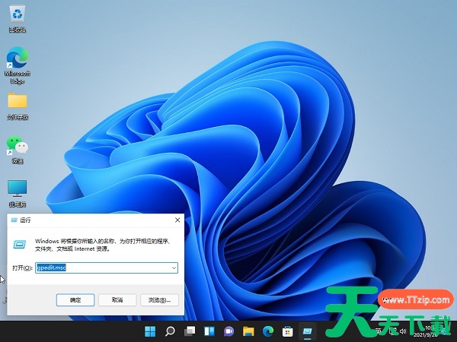Image resolution: width=457 pixels, height=342 pixels.
Task: Open Microsoft Store from the taskbar
Action: (288, 331)
